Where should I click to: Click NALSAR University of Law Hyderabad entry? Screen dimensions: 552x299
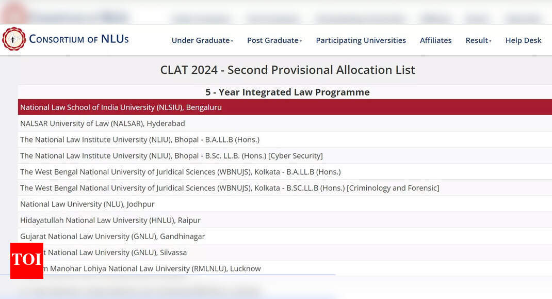tap(102, 123)
